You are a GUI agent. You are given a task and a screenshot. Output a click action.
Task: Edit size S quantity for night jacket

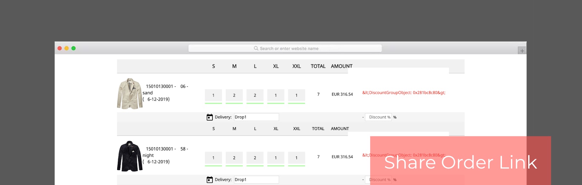tap(213, 158)
